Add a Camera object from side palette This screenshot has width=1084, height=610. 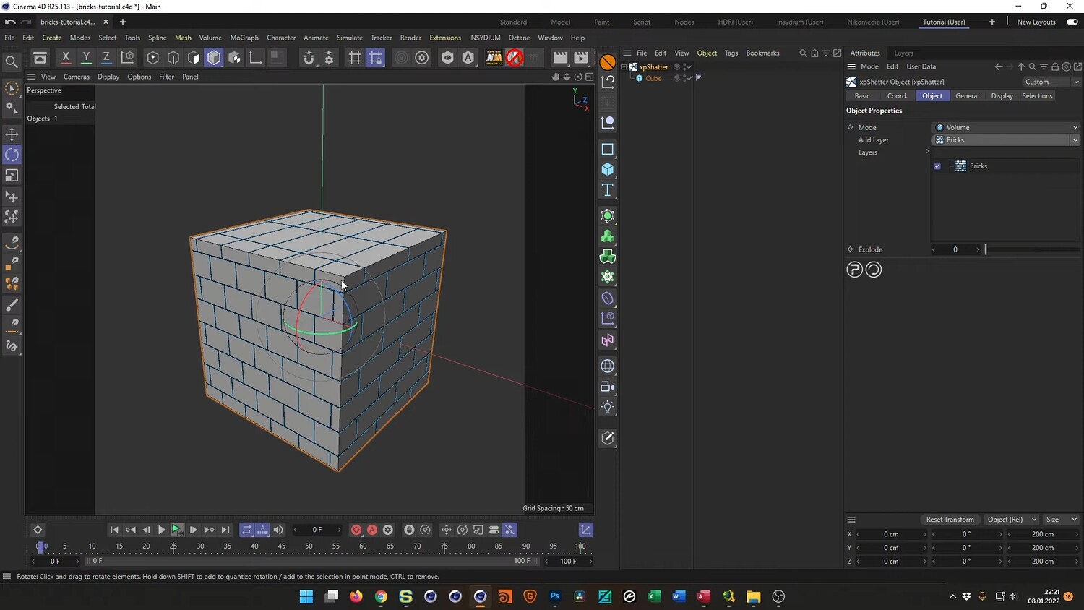coord(608,387)
